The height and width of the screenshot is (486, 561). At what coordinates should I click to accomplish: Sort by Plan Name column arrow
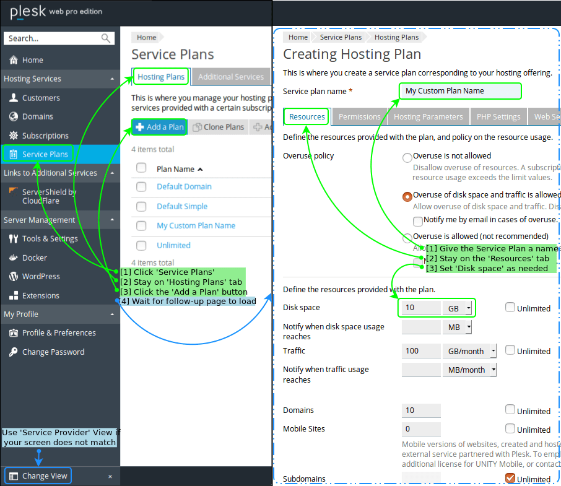pos(201,169)
